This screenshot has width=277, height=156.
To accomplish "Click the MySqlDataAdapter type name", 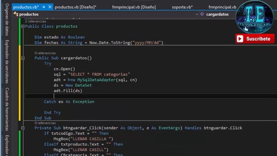I will [97, 80].
